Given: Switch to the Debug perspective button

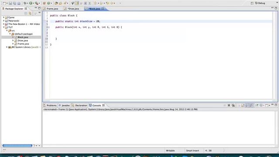Looking at the screenshot, I should coord(260,3).
